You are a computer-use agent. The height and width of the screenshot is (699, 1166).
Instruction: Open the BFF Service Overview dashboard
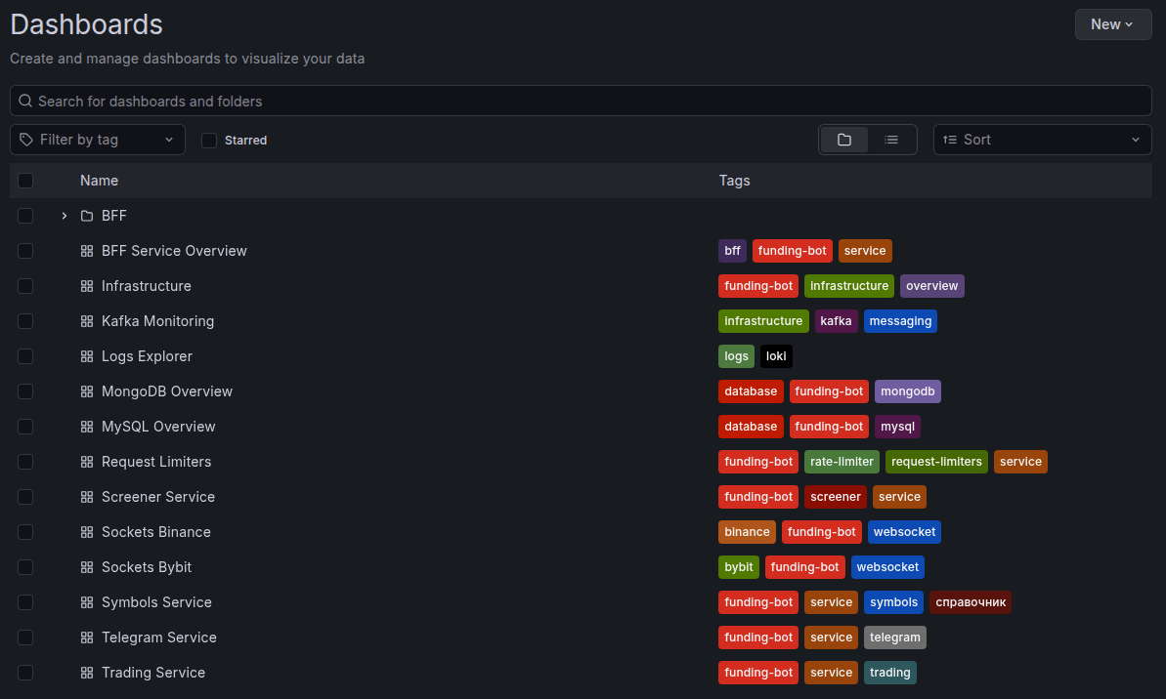tap(174, 250)
